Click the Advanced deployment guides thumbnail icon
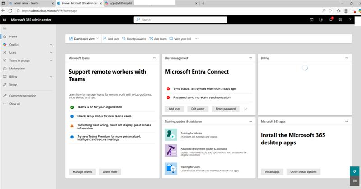 (x=171, y=150)
